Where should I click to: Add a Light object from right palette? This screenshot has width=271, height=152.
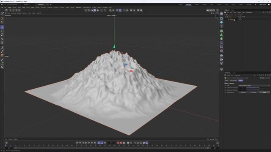221,64
